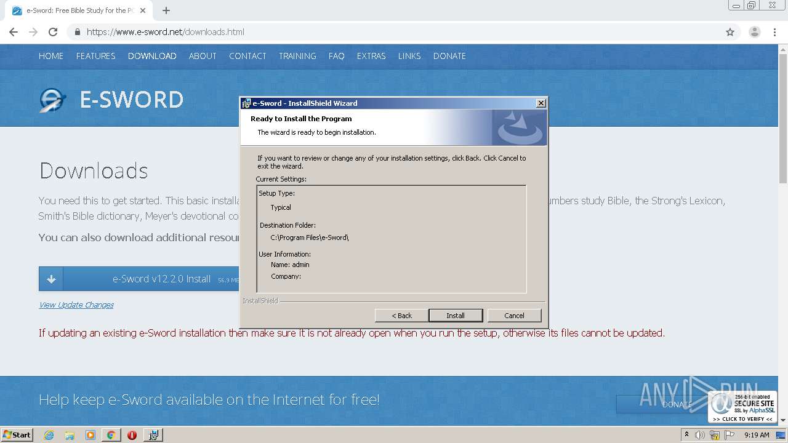Open the EXTRAS nav item

click(x=371, y=56)
